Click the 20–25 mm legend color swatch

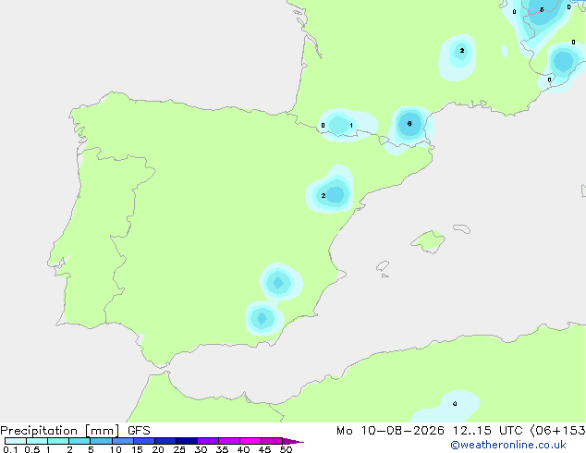coord(165,441)
